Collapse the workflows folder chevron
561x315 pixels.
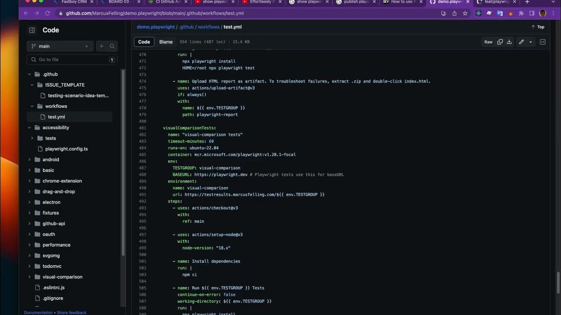click(x=32, y=106)
